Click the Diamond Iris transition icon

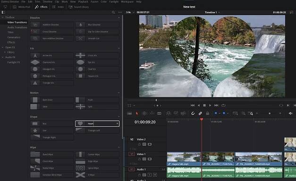click(35, 62)
